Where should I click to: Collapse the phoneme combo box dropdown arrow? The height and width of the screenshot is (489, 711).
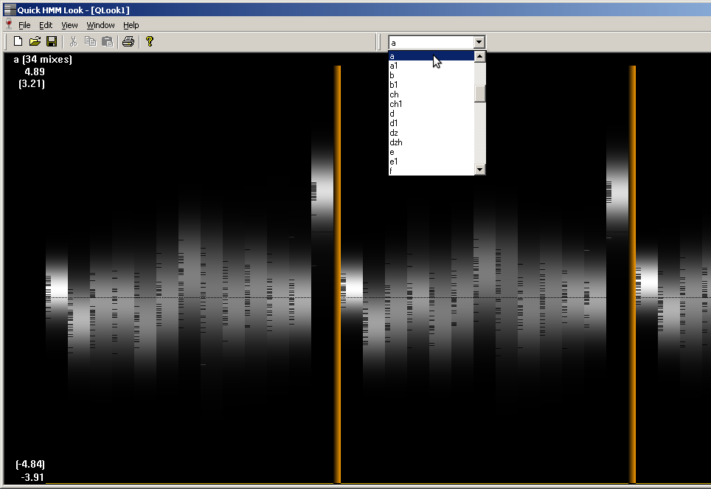coord(479,42)
